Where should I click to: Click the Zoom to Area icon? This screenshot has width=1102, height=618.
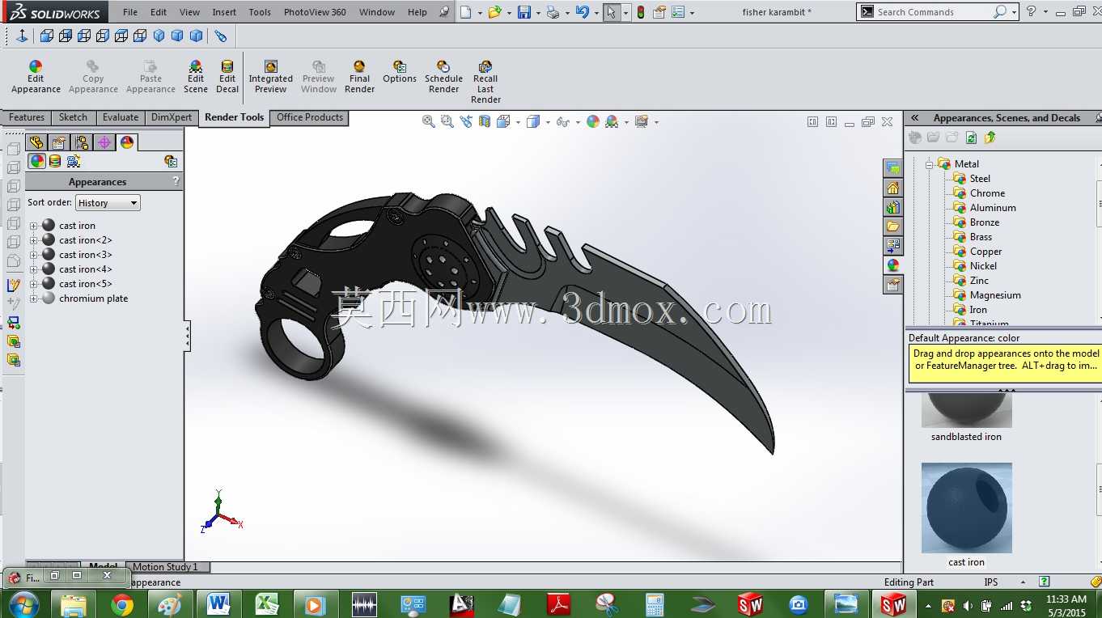click(x=447, y=121)
